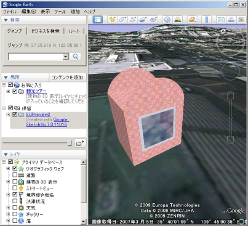Enable ストリートビュー layer checkbox

15,188
